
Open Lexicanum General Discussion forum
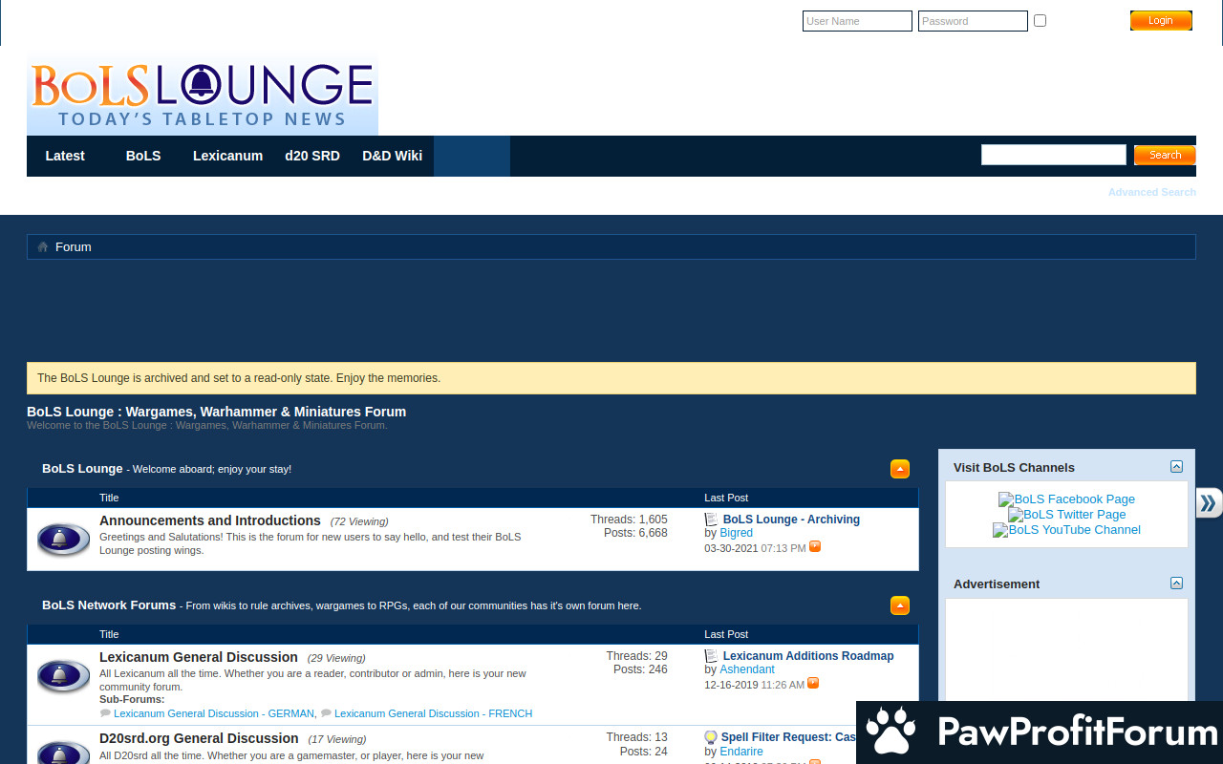pyautogui.click(x=199, y=657)
